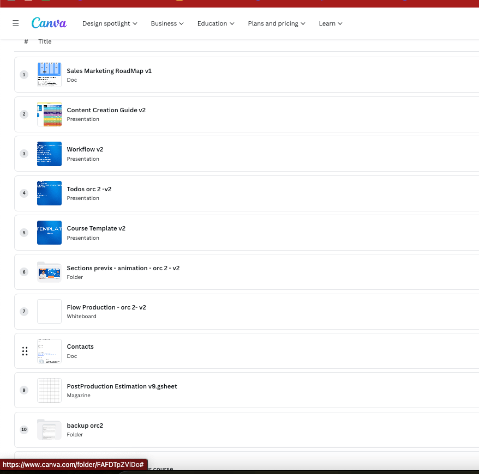Open the Course Template v2 thumbnail
This screenshot has width=479, height=474.
(x=49, y=233)
